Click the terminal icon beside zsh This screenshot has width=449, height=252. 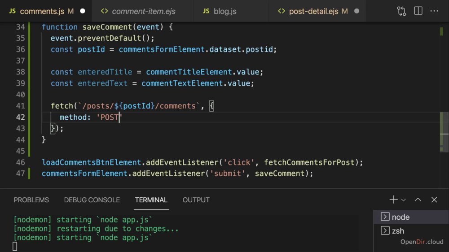(x=385, y=230)
